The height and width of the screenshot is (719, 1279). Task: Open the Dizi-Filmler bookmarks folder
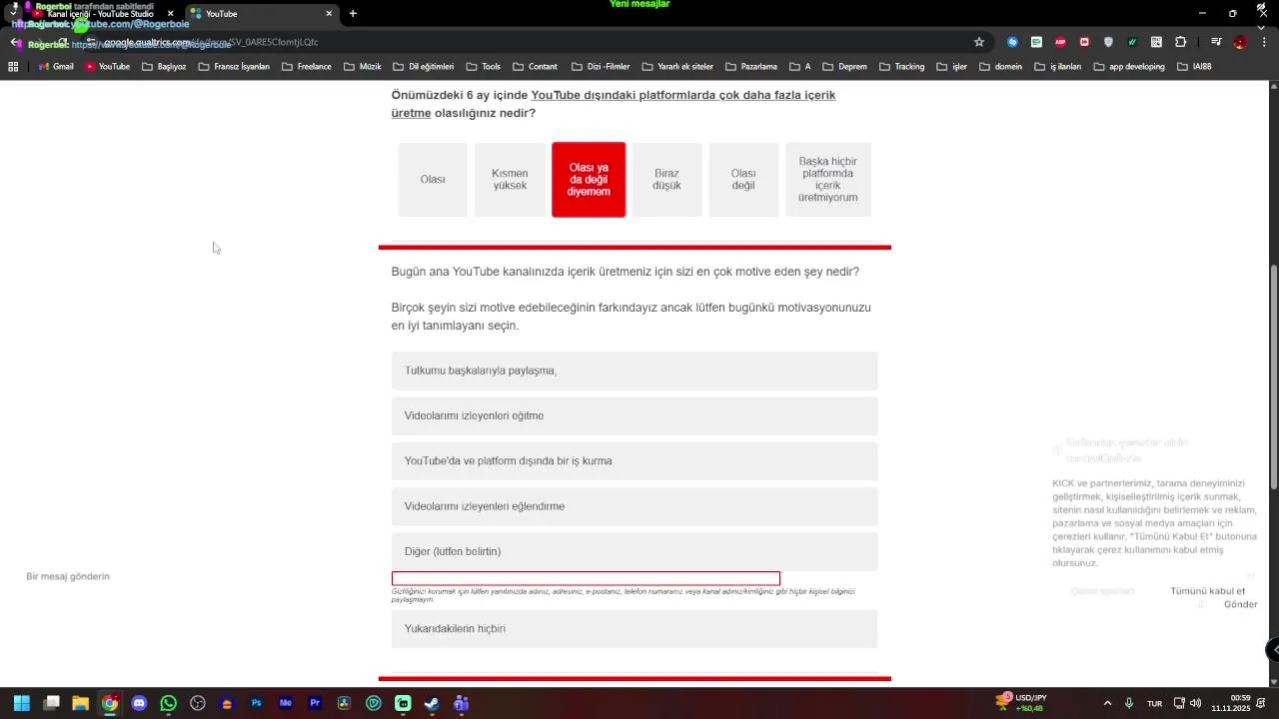pos(601,67)
